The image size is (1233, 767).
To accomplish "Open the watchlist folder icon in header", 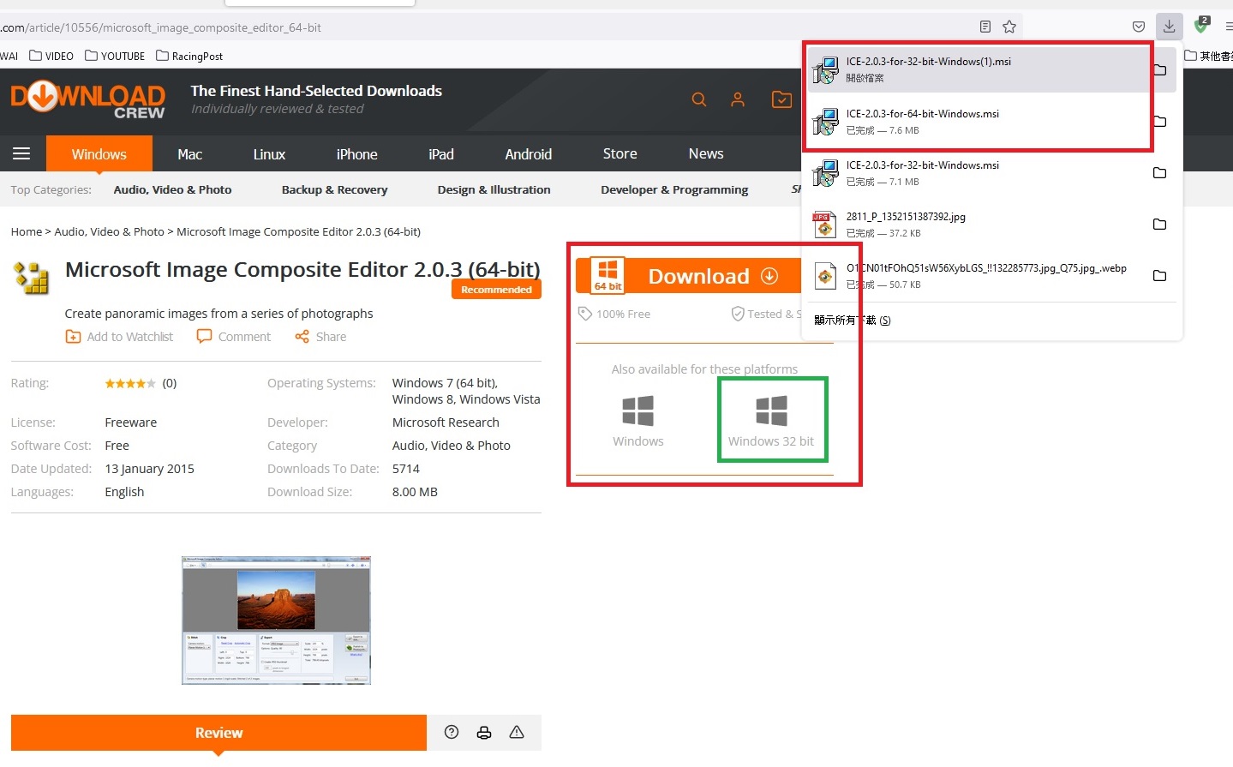I will tap(781, 99).
